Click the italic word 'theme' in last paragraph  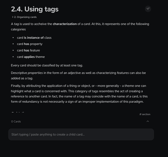129,86
